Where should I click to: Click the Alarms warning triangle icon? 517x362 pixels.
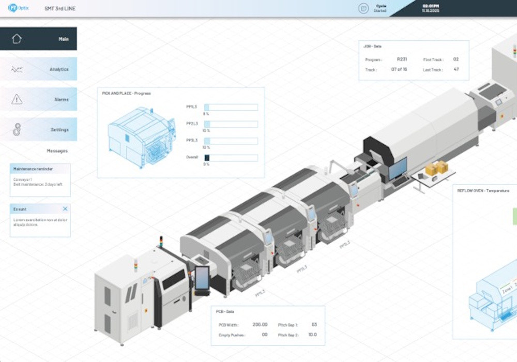pyautogui.click(x=16, y=99)
